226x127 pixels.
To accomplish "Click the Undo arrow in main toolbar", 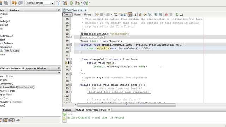I will [14, 3].
